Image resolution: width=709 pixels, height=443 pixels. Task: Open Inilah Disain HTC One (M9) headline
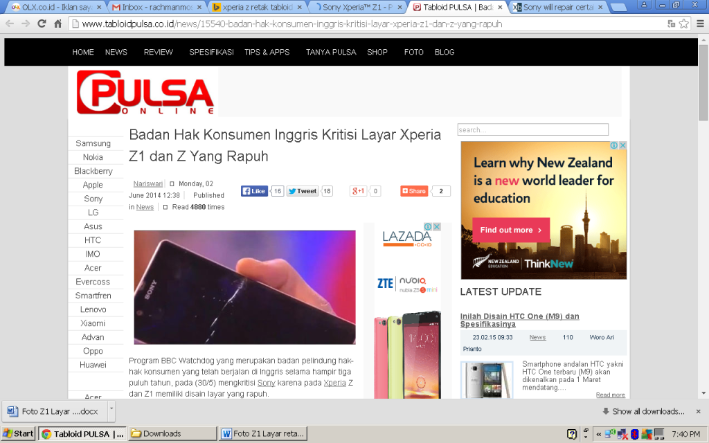point(519,320)
